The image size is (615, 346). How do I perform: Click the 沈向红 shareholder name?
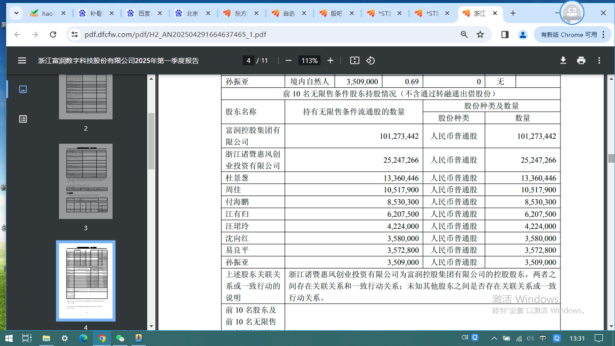[x=237, y=238]
